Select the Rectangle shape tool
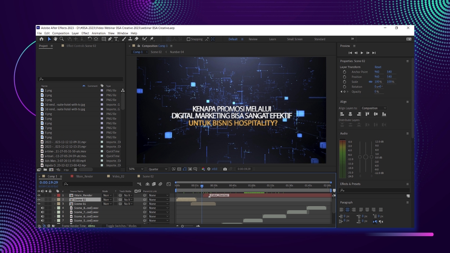Viewport: 450px width, 253px height. [104, 39]
